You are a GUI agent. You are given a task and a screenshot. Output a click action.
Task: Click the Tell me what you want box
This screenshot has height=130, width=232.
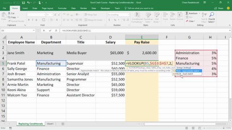(139, 8)
